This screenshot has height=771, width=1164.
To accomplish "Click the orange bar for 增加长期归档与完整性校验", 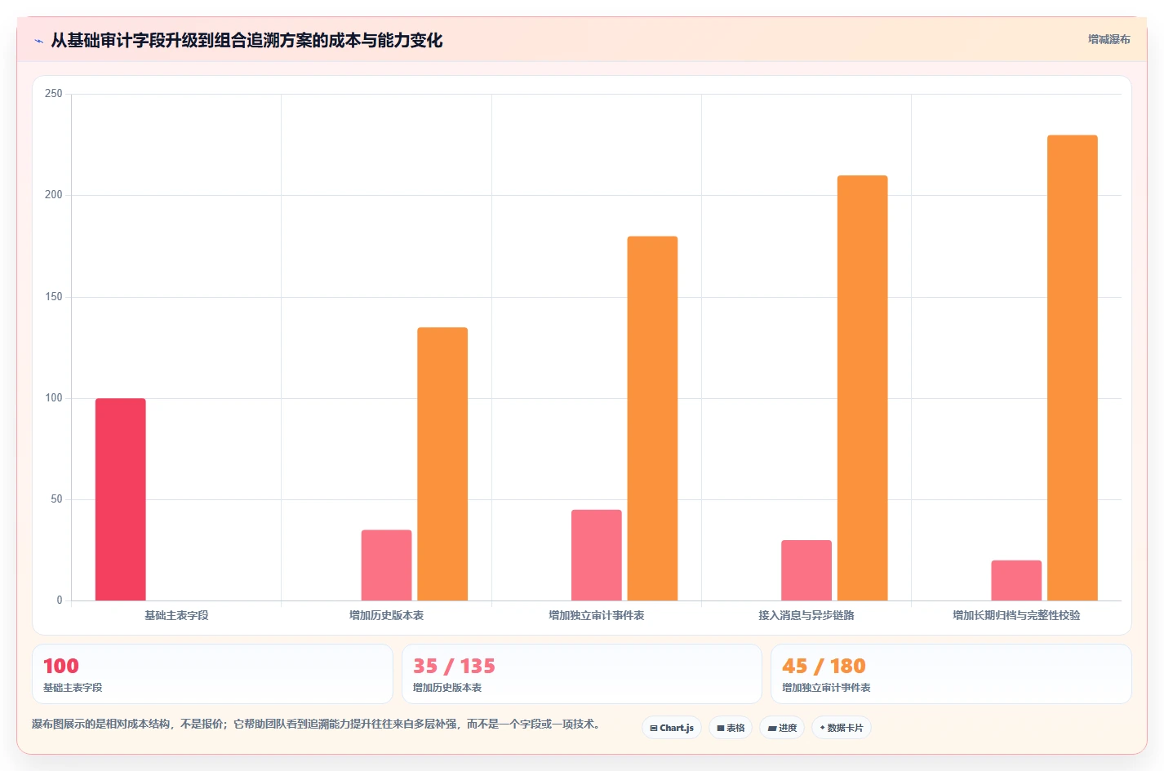I will click(x=1073, y=368).
